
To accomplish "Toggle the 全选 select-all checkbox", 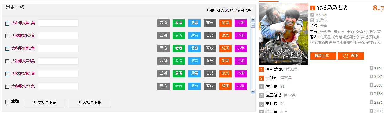I will click(7, 102).
